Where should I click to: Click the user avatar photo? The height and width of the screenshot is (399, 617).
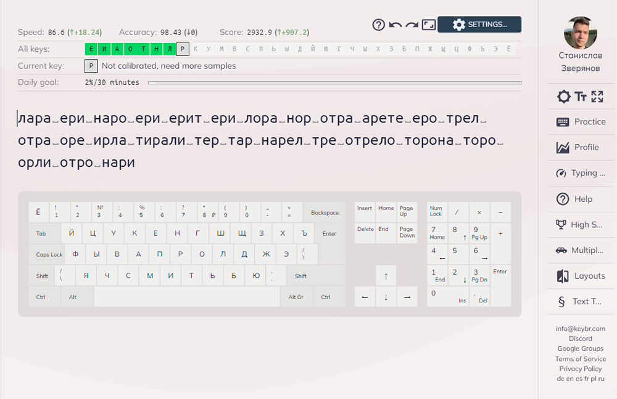tap(581, 32)
